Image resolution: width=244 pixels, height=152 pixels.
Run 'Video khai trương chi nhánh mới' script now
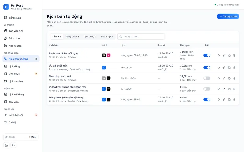[219, 89]
